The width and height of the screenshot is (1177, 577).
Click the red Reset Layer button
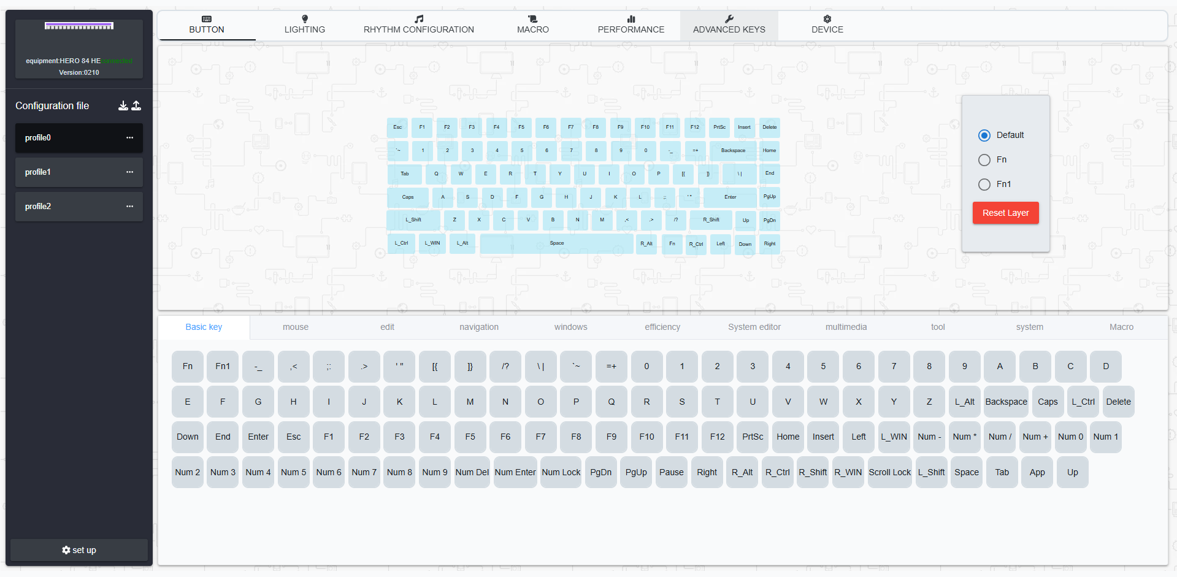point(1005,213)
